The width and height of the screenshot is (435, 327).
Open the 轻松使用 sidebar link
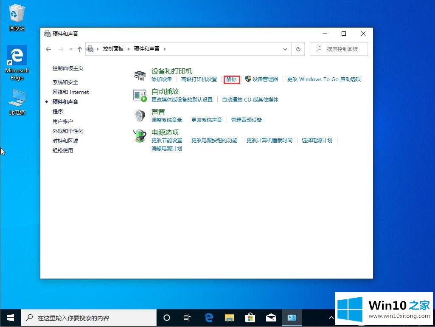coord(63,150)
